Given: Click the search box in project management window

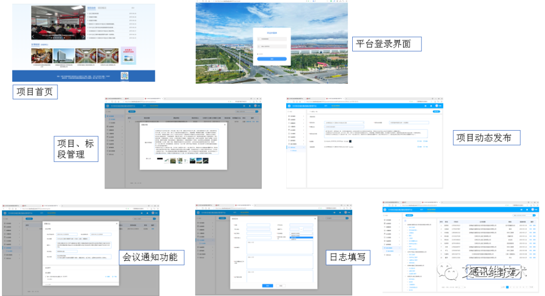Looking at the screenshot, I should (245, 111).
